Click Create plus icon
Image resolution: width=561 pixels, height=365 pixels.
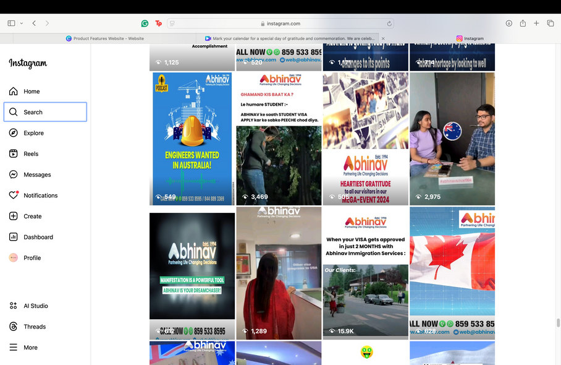14,217
